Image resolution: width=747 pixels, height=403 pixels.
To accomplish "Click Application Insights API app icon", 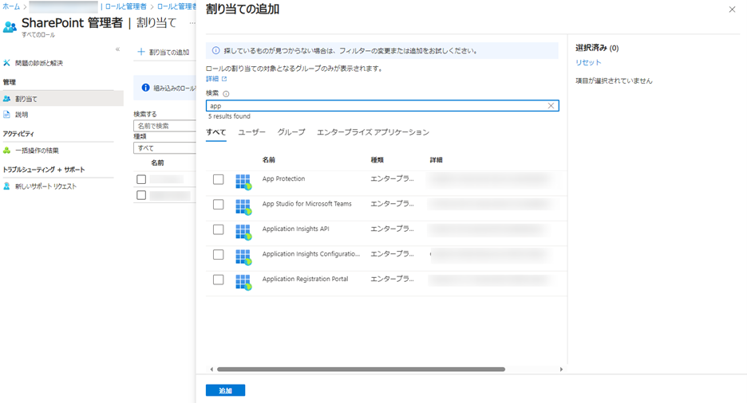I will pos(243,233).
